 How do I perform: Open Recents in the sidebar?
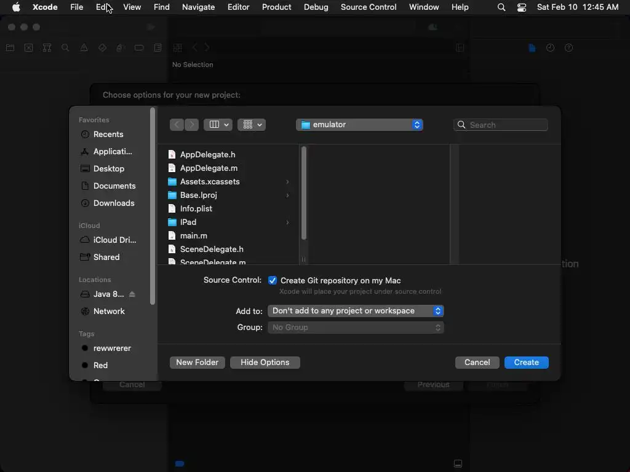pos(108,135)
